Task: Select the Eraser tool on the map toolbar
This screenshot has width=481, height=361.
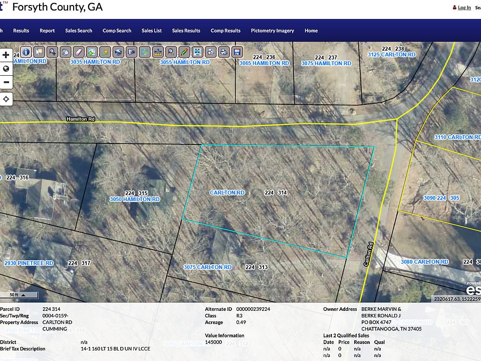Action: [x=78, y=52]
